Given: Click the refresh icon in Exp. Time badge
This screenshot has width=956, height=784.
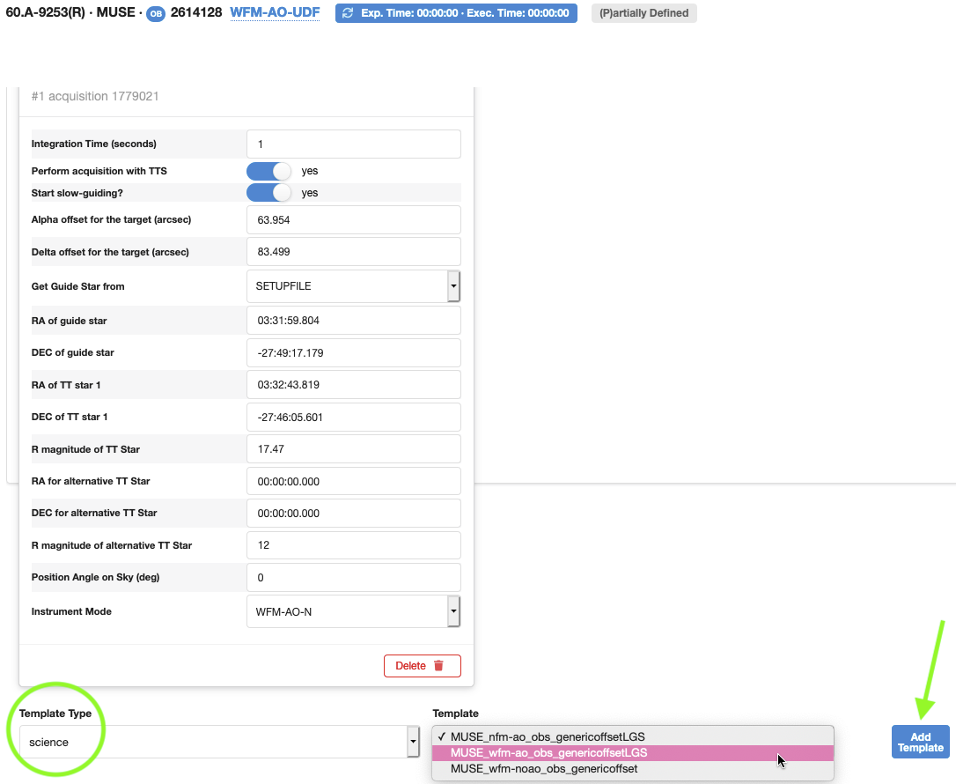Looking at the screenshot, I should 348,13.
